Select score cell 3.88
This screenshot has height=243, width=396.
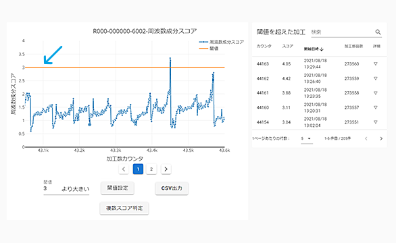point(287,93)
